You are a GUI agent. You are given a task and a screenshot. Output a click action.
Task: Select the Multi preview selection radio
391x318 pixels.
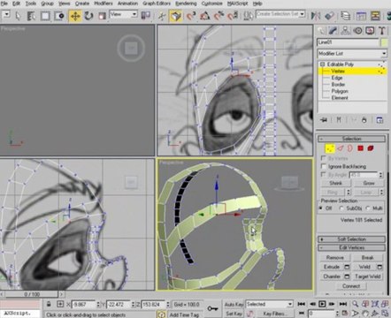[368, 208]
